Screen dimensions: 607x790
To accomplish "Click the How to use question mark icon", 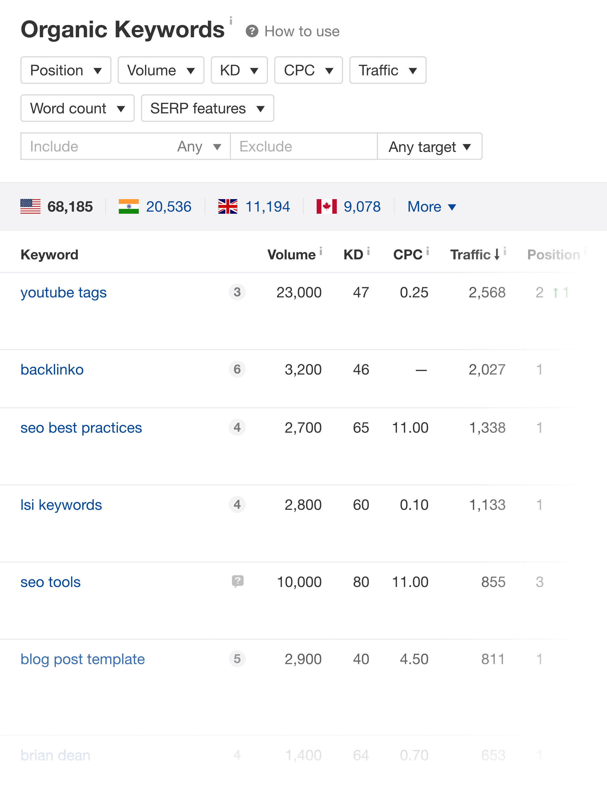I will 252,32.
